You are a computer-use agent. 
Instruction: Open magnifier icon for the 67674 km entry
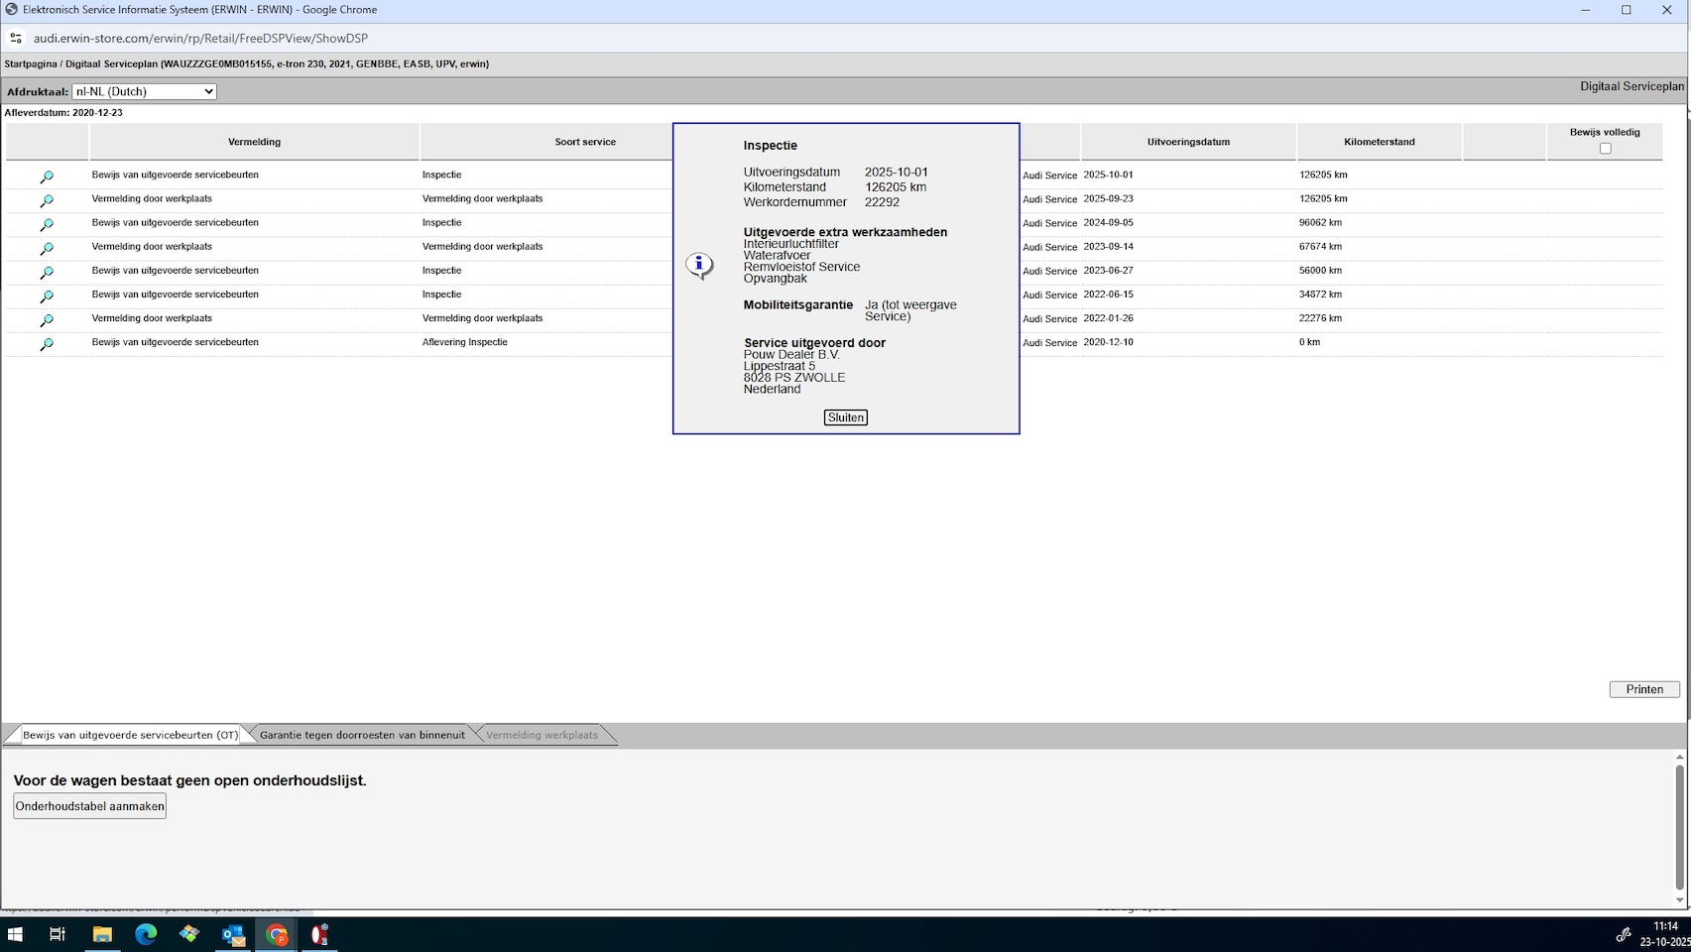pos(47,248)
